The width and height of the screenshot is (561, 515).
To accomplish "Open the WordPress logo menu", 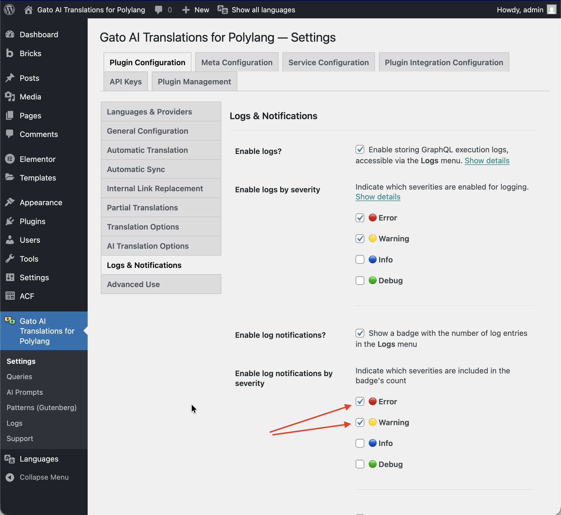I will [x=9, y=10].
